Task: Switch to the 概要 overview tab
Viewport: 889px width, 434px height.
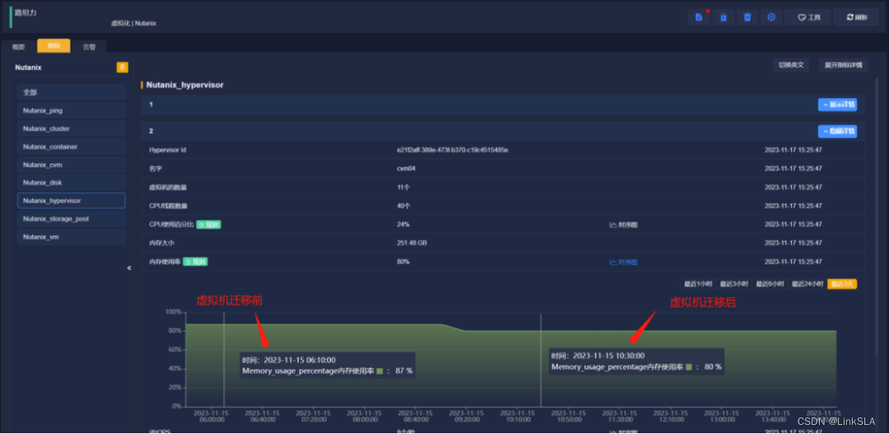Action: (19, 47)
